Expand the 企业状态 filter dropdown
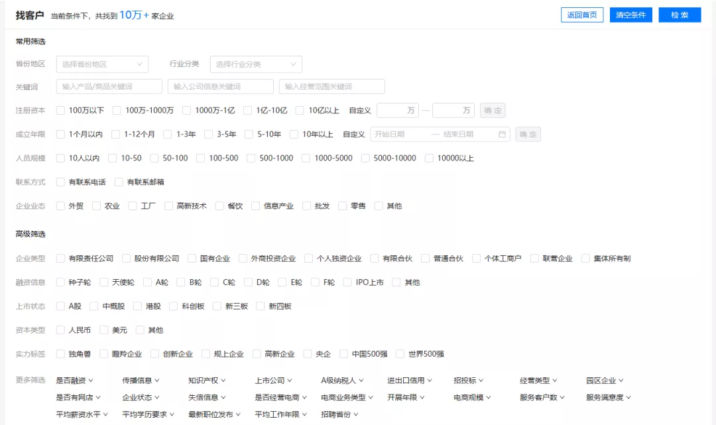Viewport: 716px width, 425px height. [141, 397]
